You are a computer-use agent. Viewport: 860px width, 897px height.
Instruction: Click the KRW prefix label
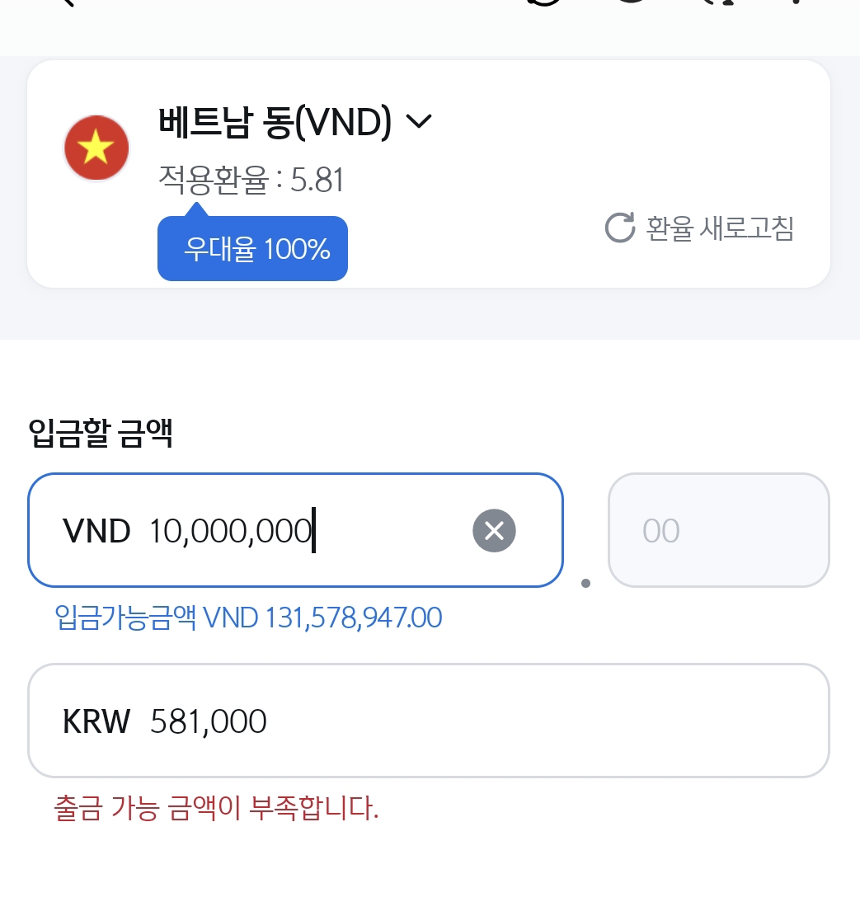[96, 721]
